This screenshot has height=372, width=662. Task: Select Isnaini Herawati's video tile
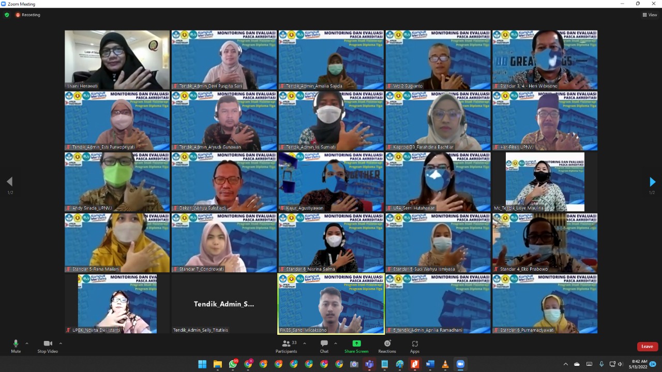click(x=117, y=59)
